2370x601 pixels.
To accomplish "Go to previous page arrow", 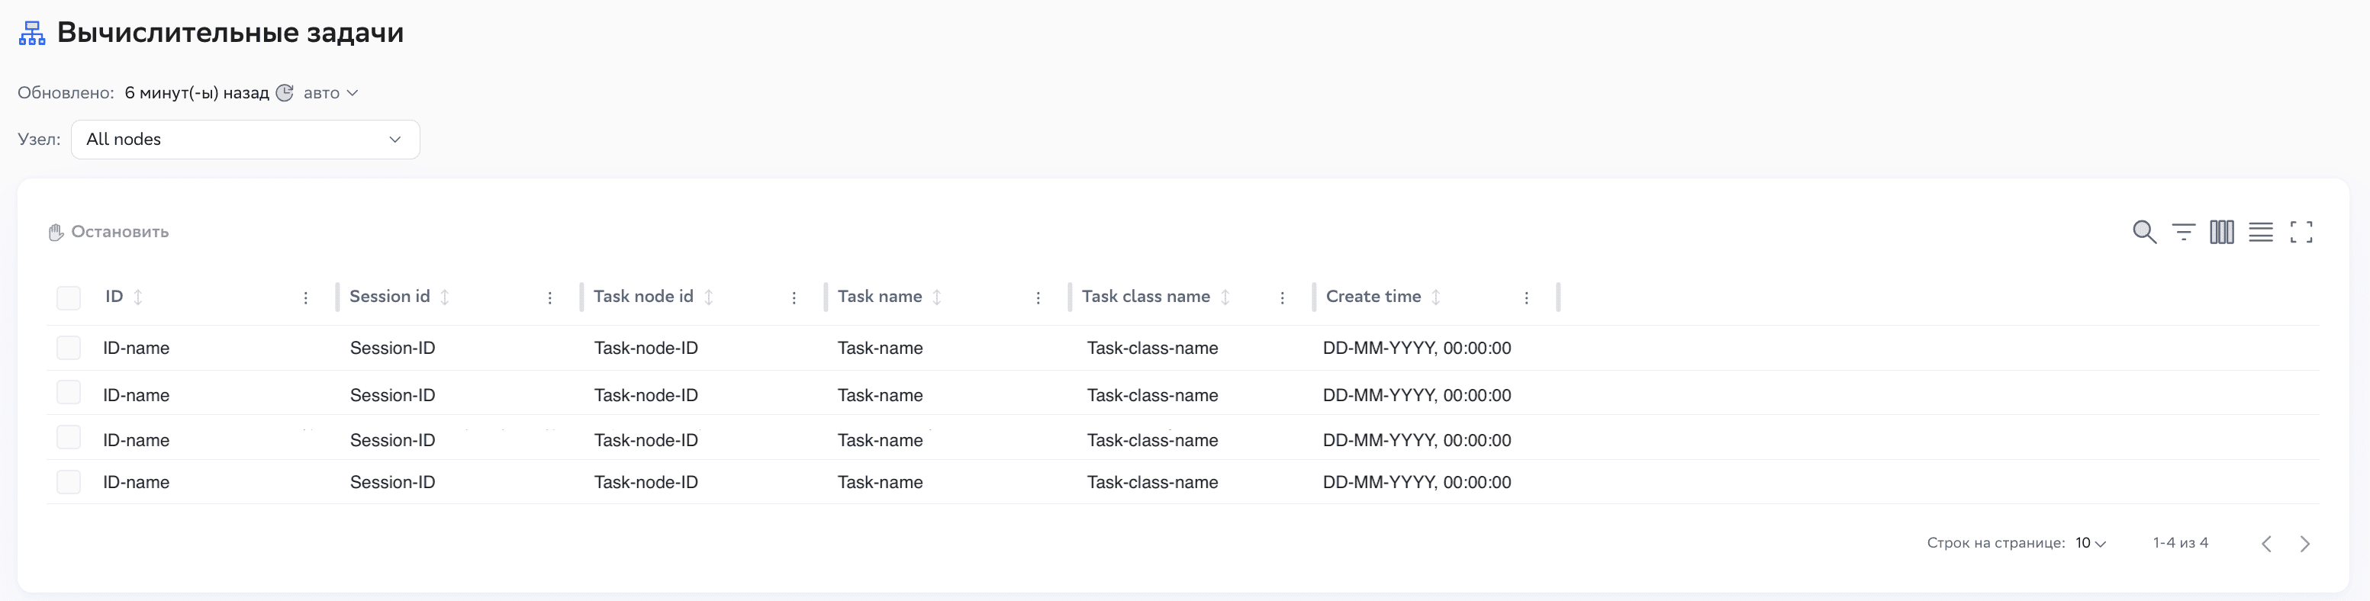I will [x=2266, y=544].
